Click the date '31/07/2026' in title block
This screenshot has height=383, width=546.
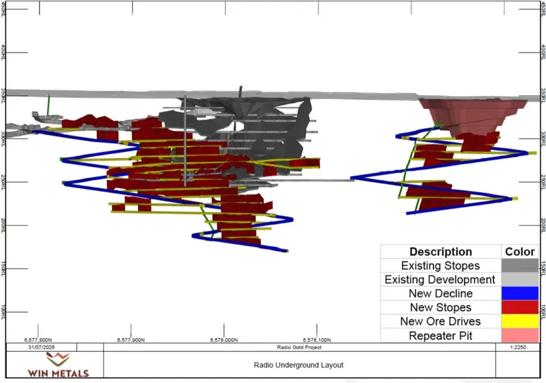pos(42,347)
